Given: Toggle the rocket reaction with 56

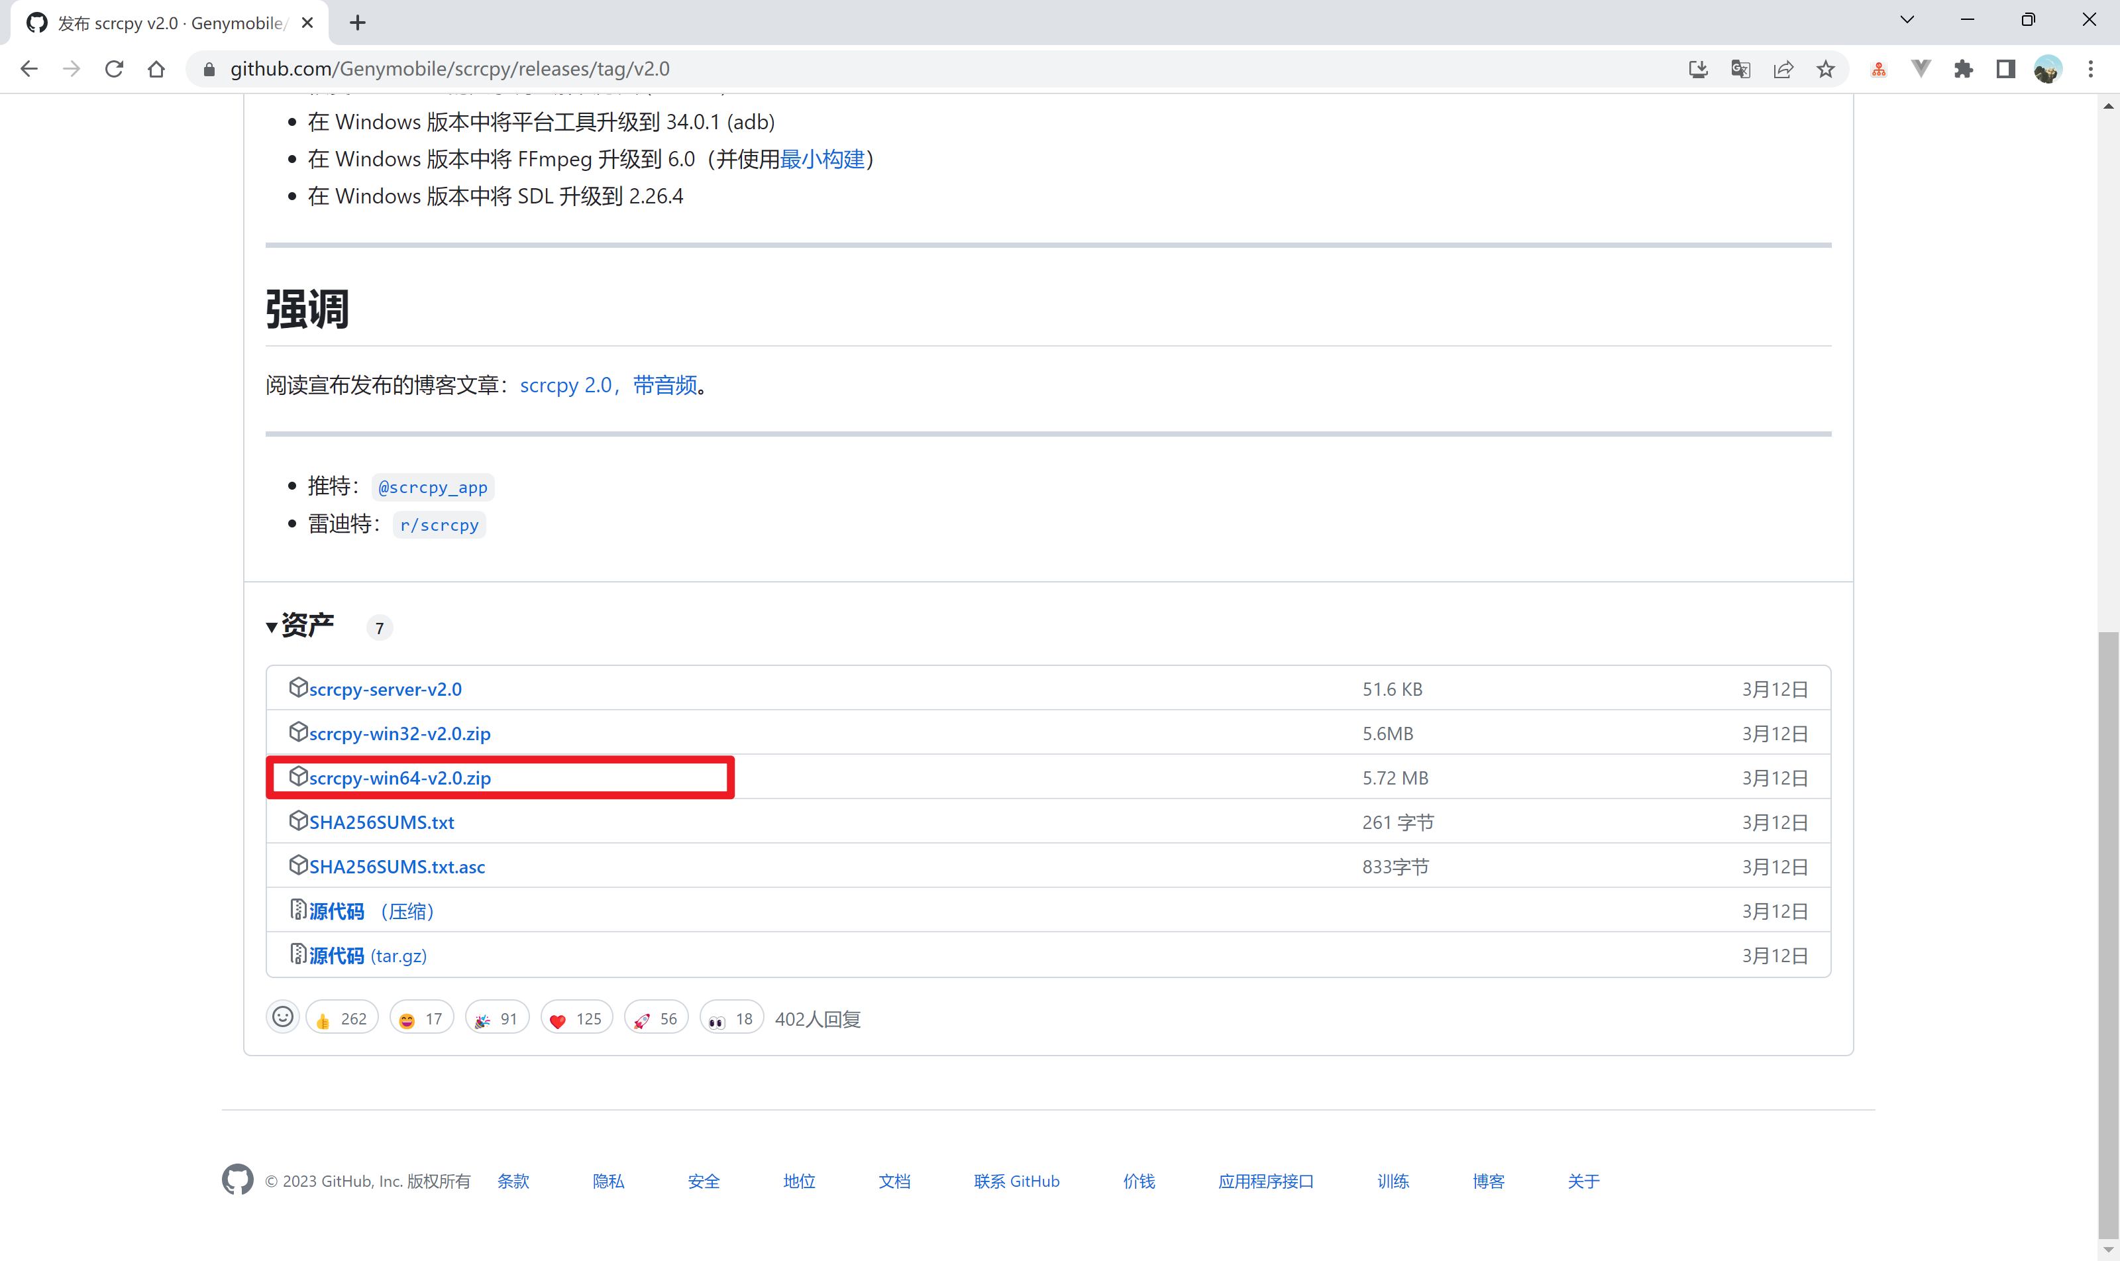Looking at the screenshot, I should pyautogui.click(x=656, y=1018).
